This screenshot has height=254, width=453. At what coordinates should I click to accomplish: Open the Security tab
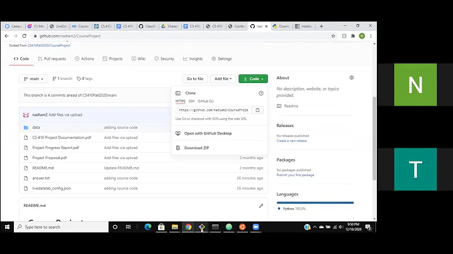[164, 59]
